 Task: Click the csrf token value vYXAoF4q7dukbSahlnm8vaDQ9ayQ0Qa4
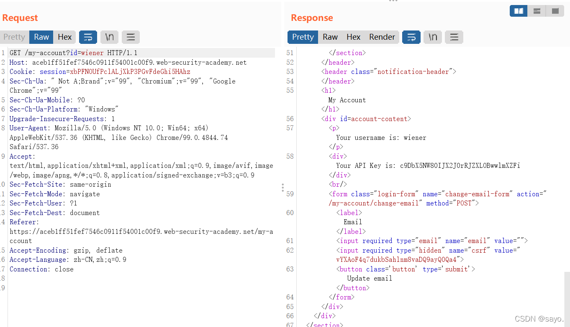pyautogui.click(x=396, y=260)
